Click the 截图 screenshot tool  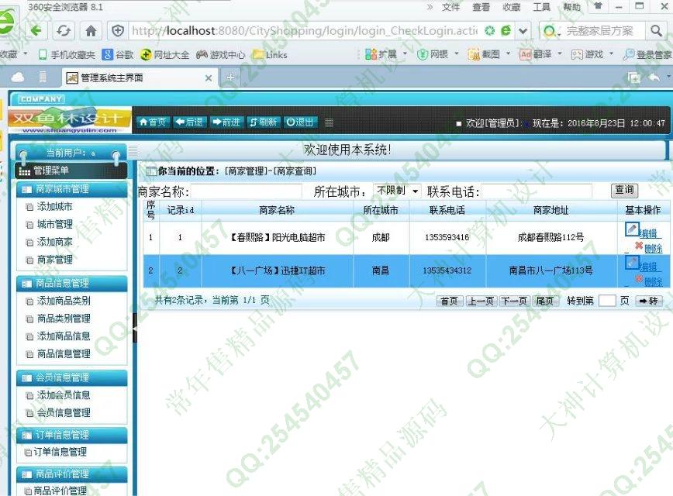pyautogui.click(x=485, y=54)
